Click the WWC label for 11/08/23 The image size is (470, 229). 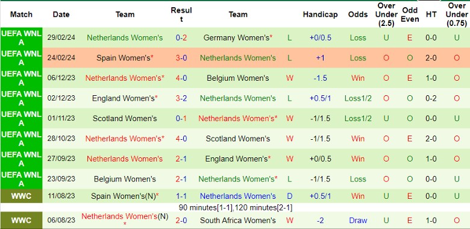pyautogui.click(x=21, y=196)
